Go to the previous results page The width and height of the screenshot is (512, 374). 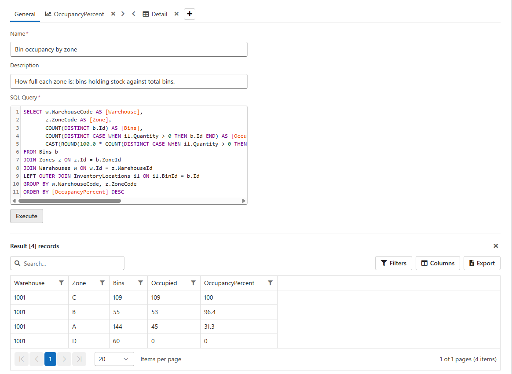pos(36,359)
